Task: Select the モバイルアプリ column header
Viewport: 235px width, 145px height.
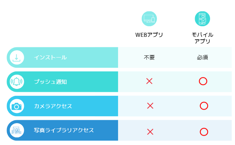Action: click(x=202, y=38)
